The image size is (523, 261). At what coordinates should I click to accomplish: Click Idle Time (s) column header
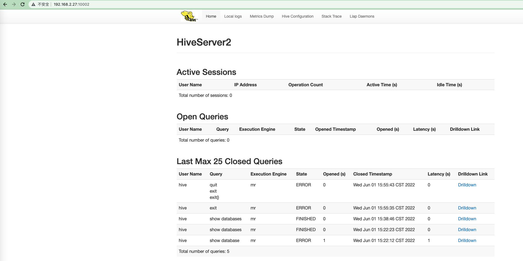[449, 85]
